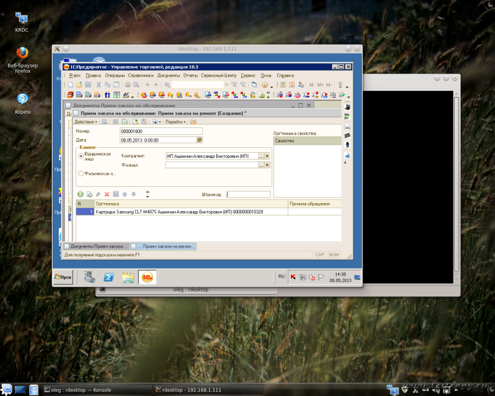Click the calculator icon in the toolbar
The width and height of the screenshot is (495, 396).
[x=283, y=84]
